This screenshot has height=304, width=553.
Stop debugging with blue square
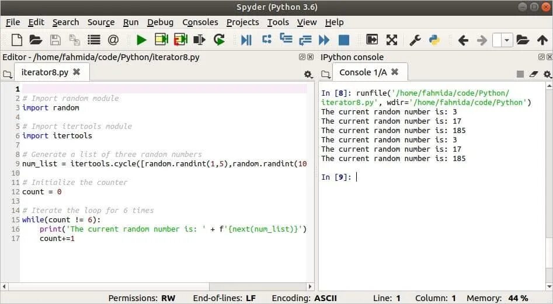point(343,40)
